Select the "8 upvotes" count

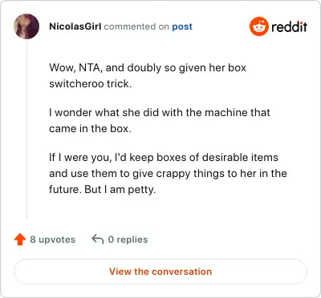click(x=53, y=240)
